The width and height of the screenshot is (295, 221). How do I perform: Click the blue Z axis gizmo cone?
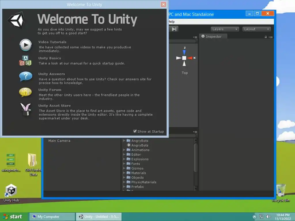coord(184,52)
